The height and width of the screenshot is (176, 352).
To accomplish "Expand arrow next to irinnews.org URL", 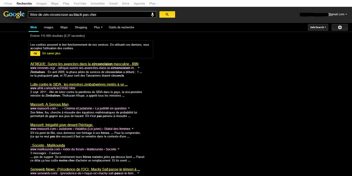I will click(139, 68).
